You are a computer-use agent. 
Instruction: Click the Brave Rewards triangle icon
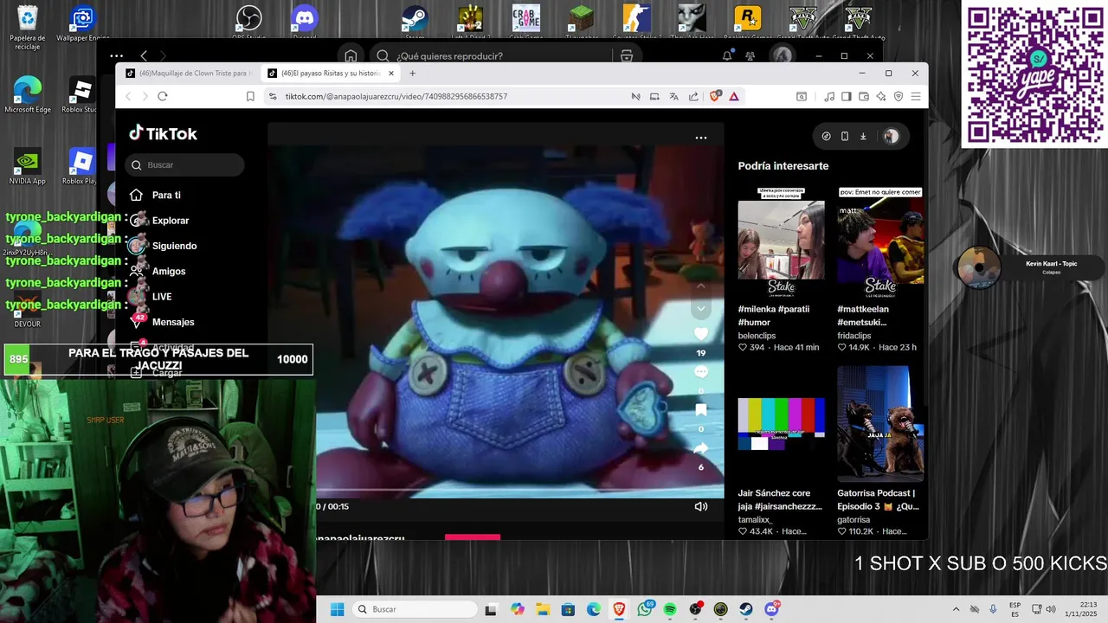[734, 96]
